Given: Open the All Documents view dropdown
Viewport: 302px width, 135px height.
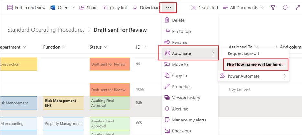Looking at the screenshot, I should pyautogui.click(x=243, y=8).
